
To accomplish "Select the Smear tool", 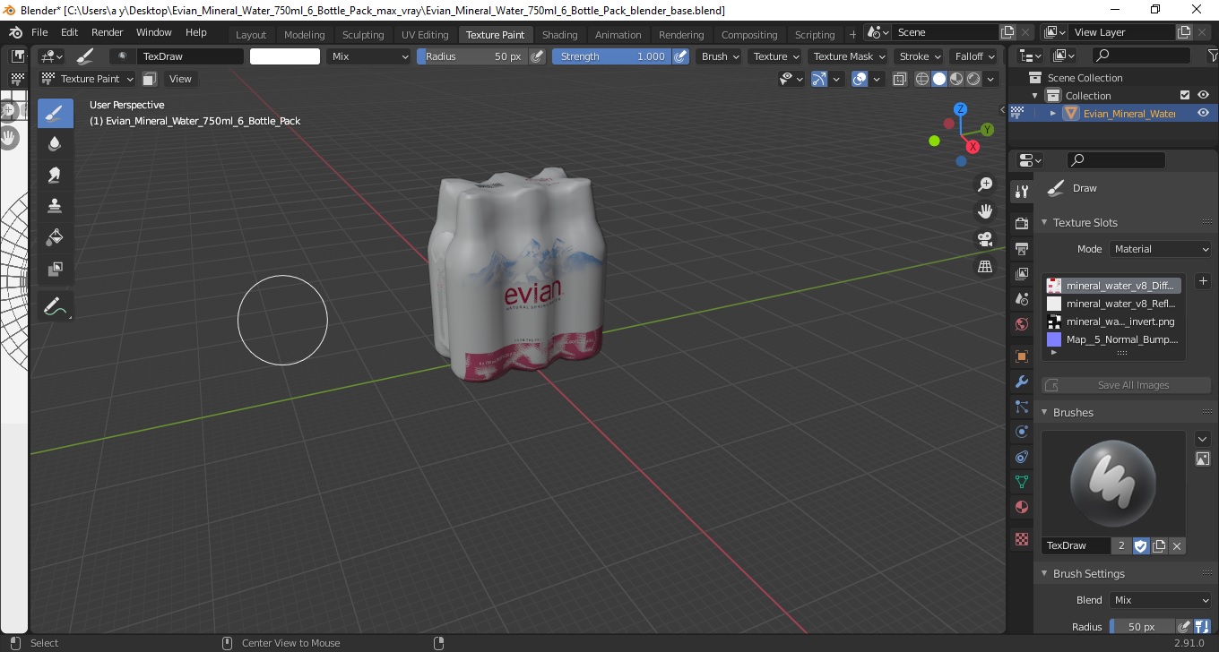I will (56, 175).
